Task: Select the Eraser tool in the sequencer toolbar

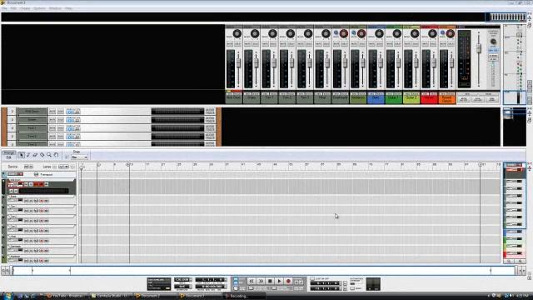Action: [x=35, y=155]
